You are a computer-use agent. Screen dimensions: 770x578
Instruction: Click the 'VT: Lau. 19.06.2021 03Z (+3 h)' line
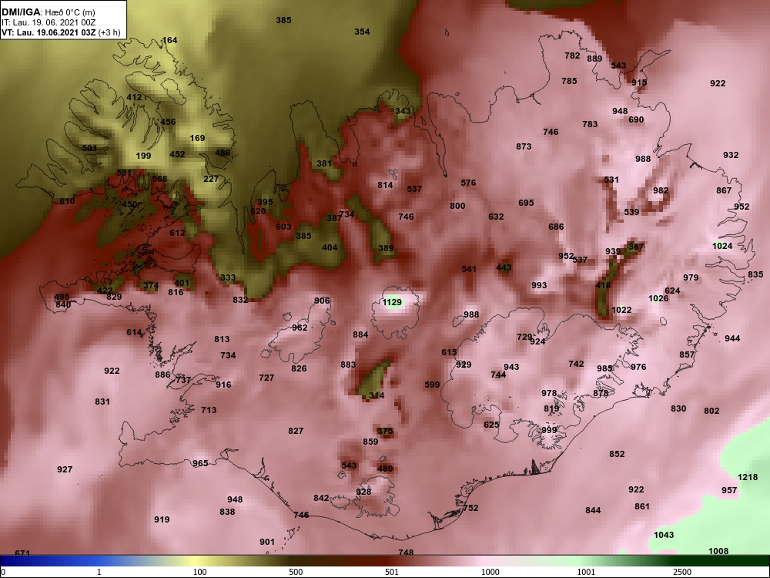point(61,32)
